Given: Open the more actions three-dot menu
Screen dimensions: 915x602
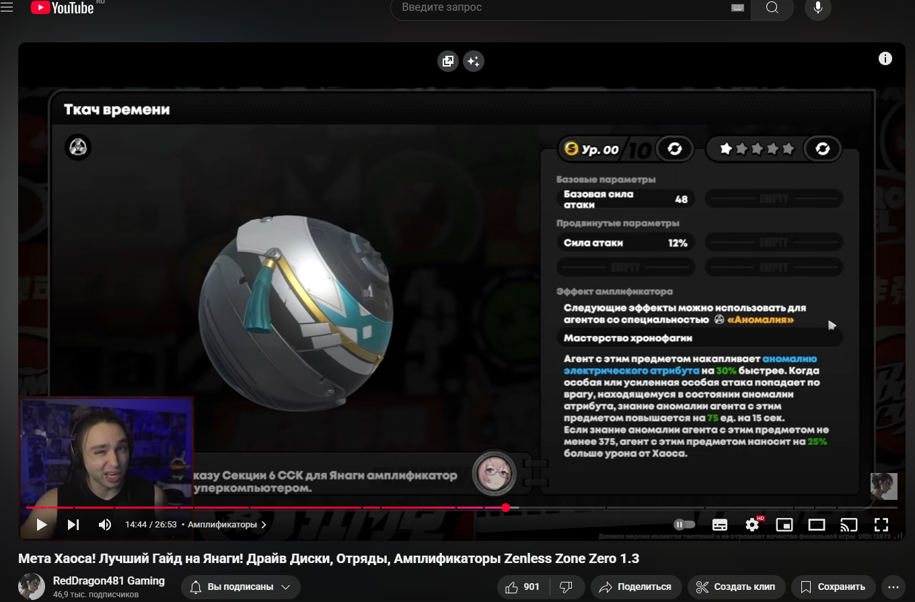Looking at the screenshot, I should (893, 587).
